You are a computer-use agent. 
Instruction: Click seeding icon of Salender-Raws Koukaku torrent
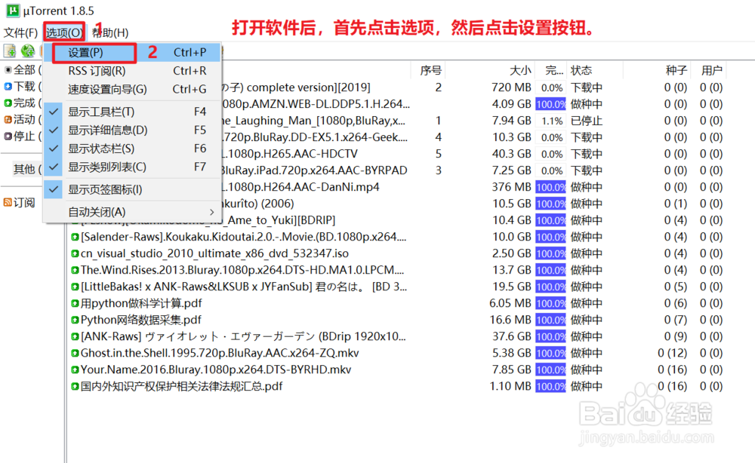click(x=75, y=237)
